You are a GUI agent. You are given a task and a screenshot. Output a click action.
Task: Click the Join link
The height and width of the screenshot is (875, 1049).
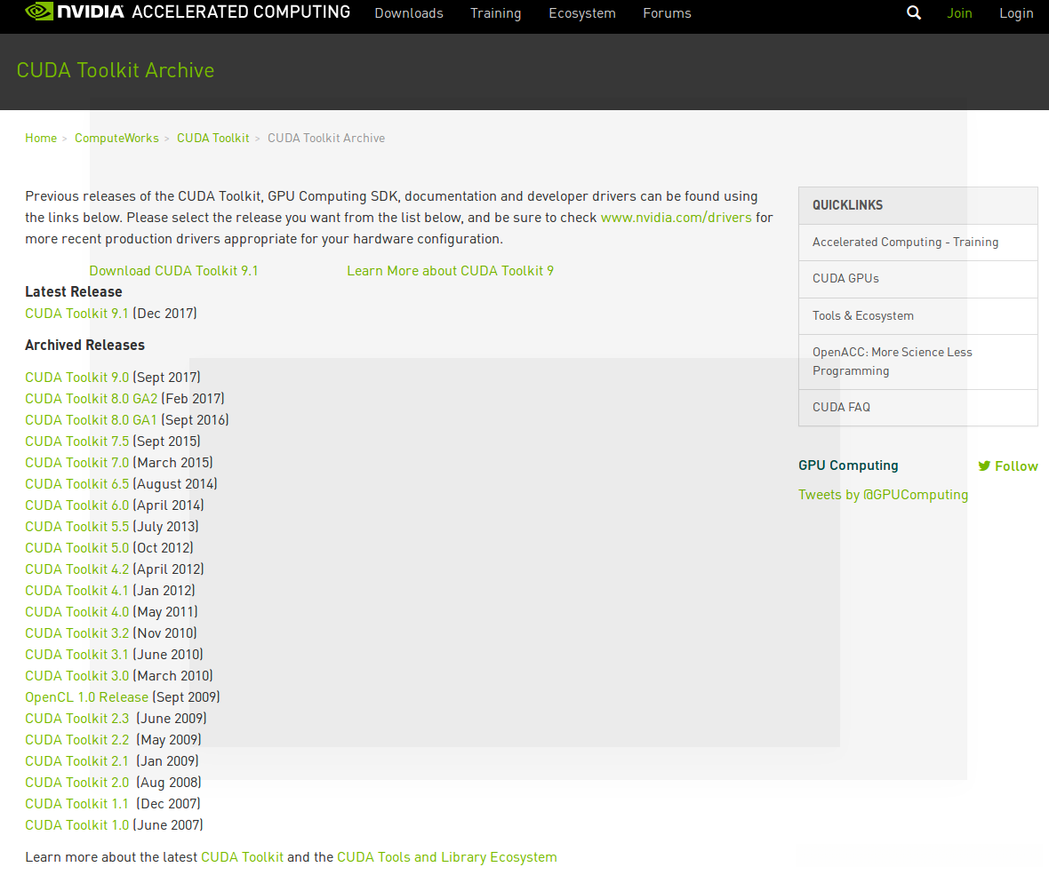click(959, 13)
